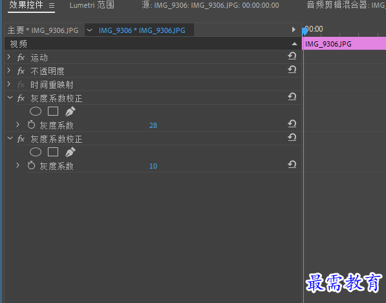Click the 灰度系数 value 28
The image size is (386, 303).
[153, 125]
